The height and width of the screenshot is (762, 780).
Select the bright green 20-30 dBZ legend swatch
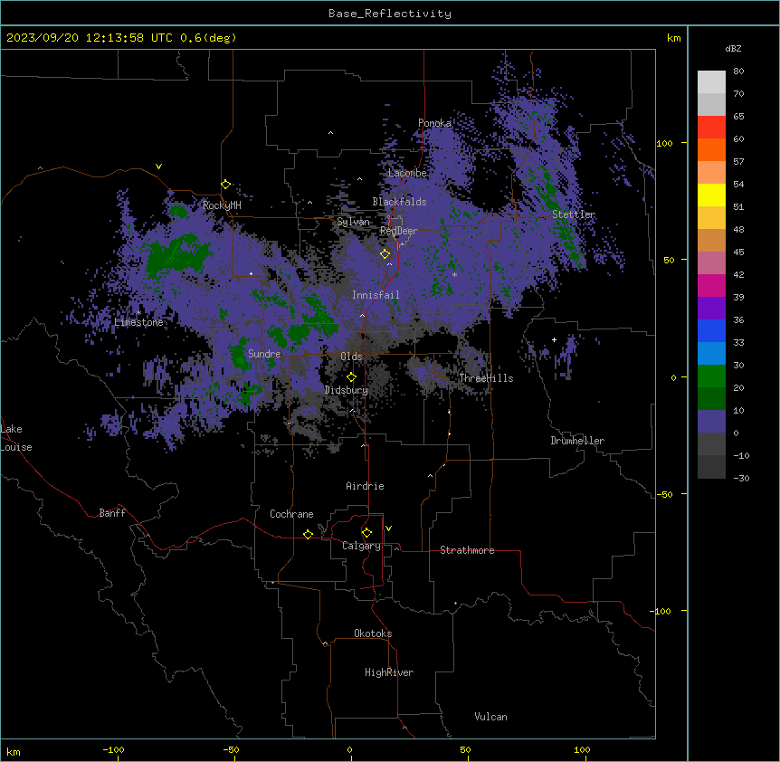click(711, 376)
